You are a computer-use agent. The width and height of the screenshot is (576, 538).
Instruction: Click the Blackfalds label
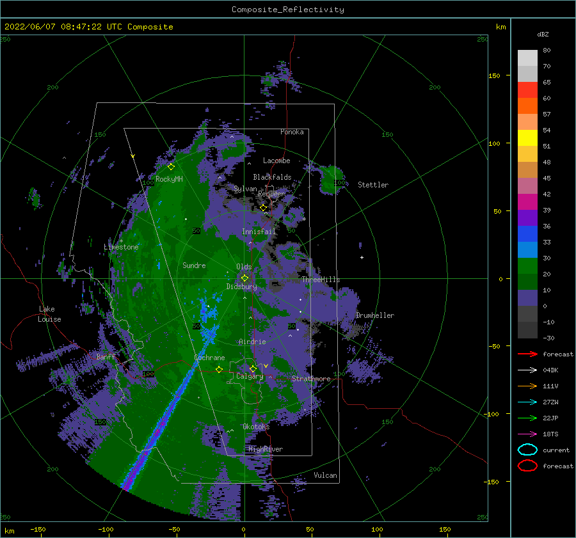(x=272, y=177)
